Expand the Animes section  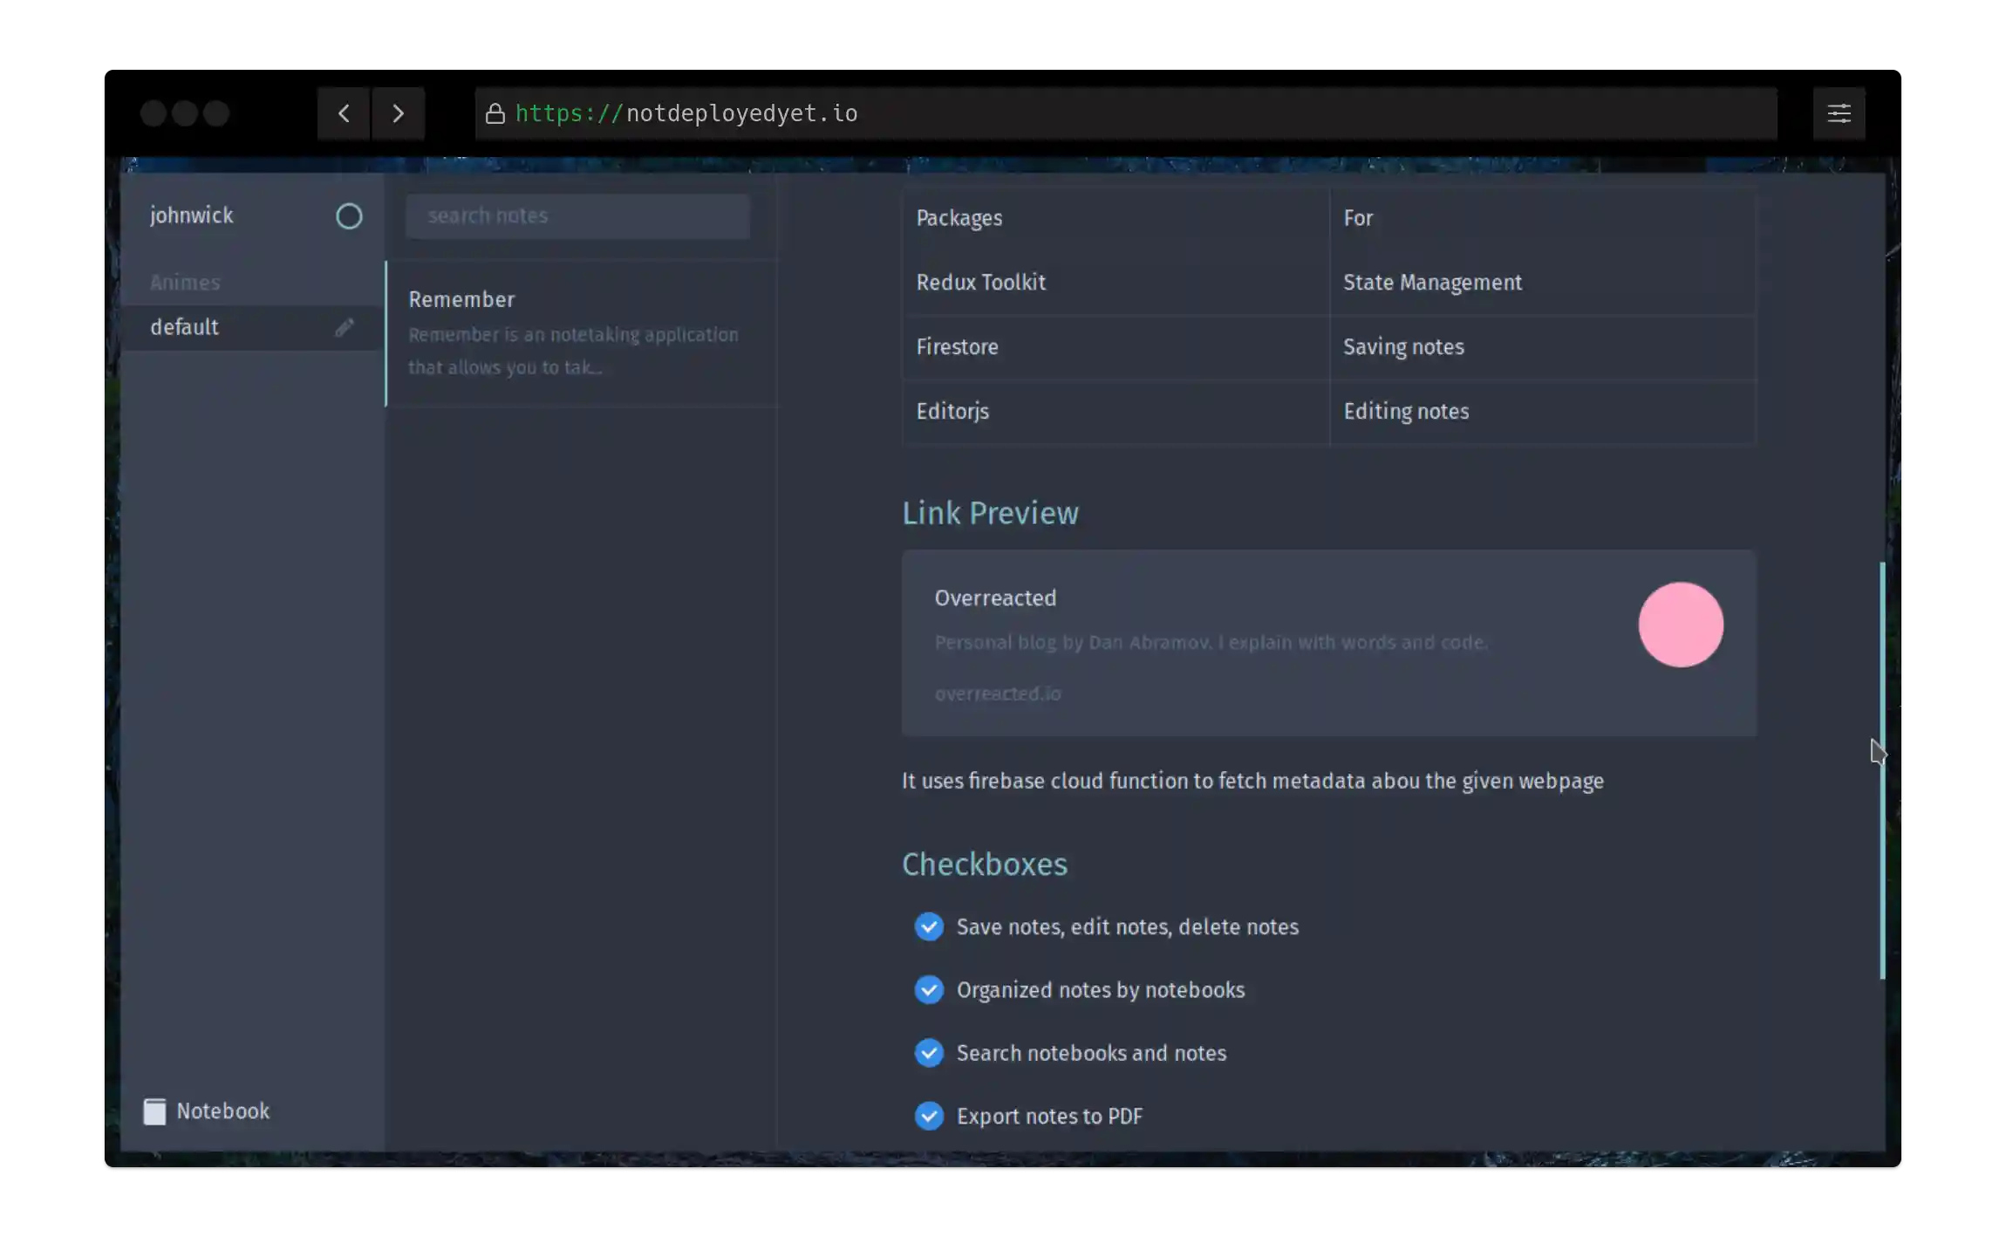[x=185, y=281]
